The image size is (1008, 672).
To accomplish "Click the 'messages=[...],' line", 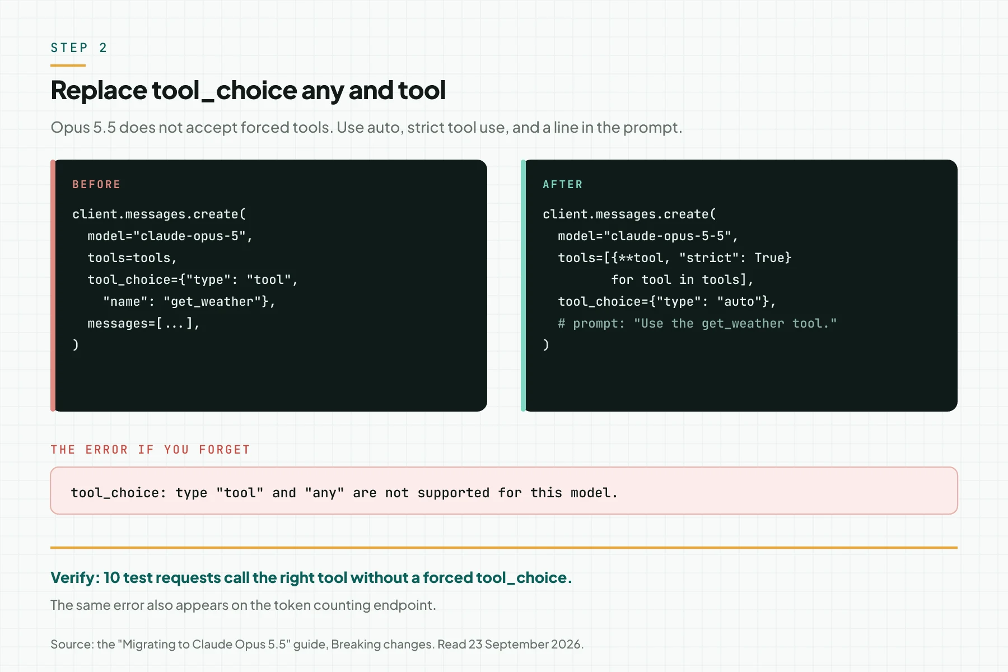I will pos(143,324).
